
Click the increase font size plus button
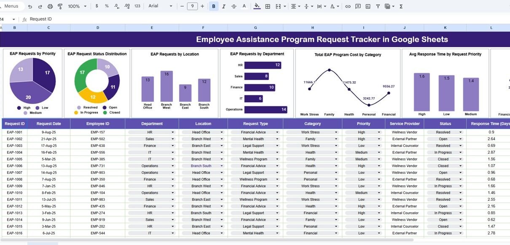203,6
